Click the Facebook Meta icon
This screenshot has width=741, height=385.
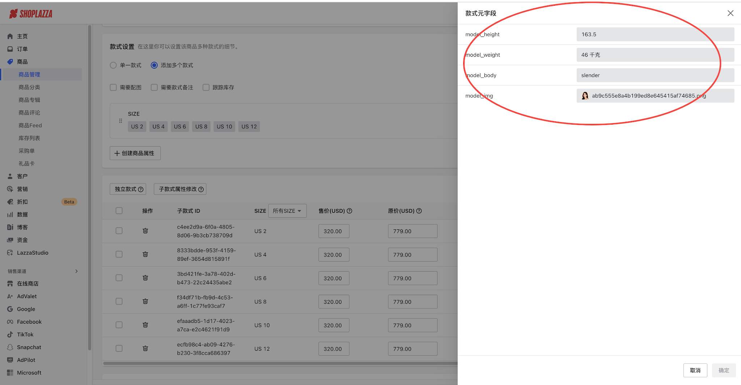10,322
